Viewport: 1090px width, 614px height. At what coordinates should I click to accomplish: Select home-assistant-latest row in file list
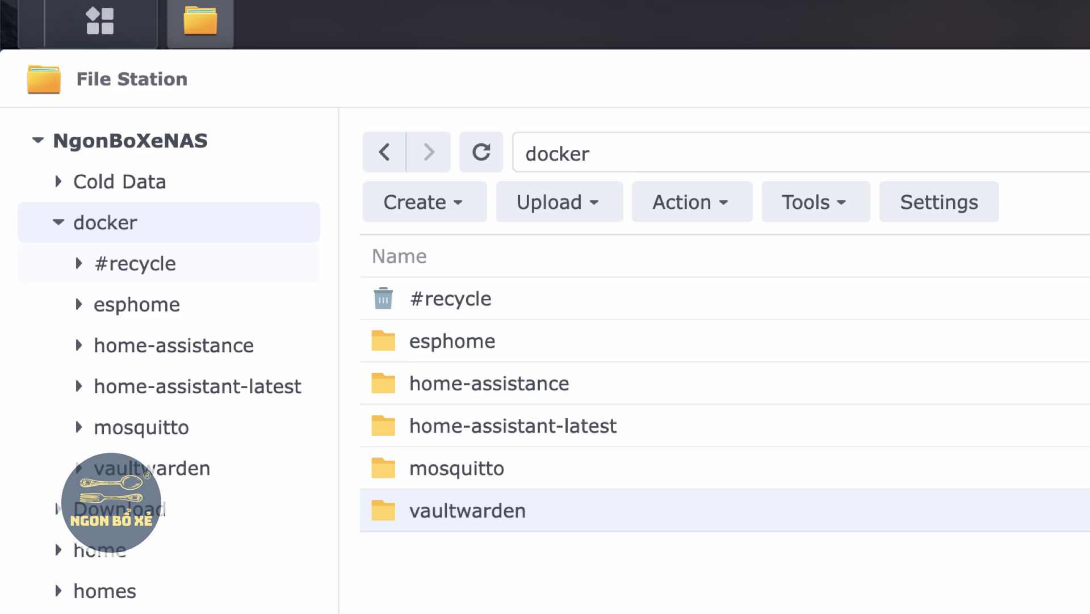click(725, 426)
